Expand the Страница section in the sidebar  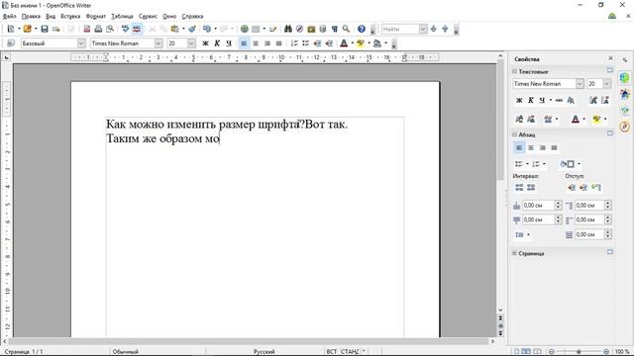515,253
